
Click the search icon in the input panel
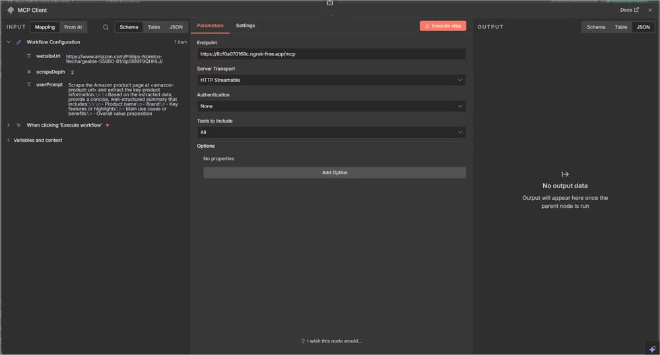coord(106,27)
